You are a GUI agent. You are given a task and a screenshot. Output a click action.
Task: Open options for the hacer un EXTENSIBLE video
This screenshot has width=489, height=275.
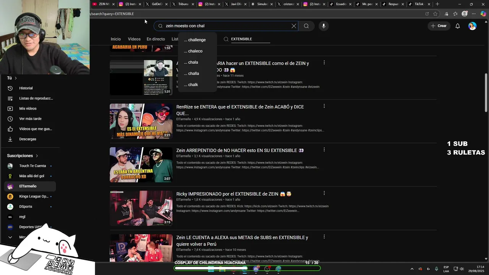click(x=324, y=62)
